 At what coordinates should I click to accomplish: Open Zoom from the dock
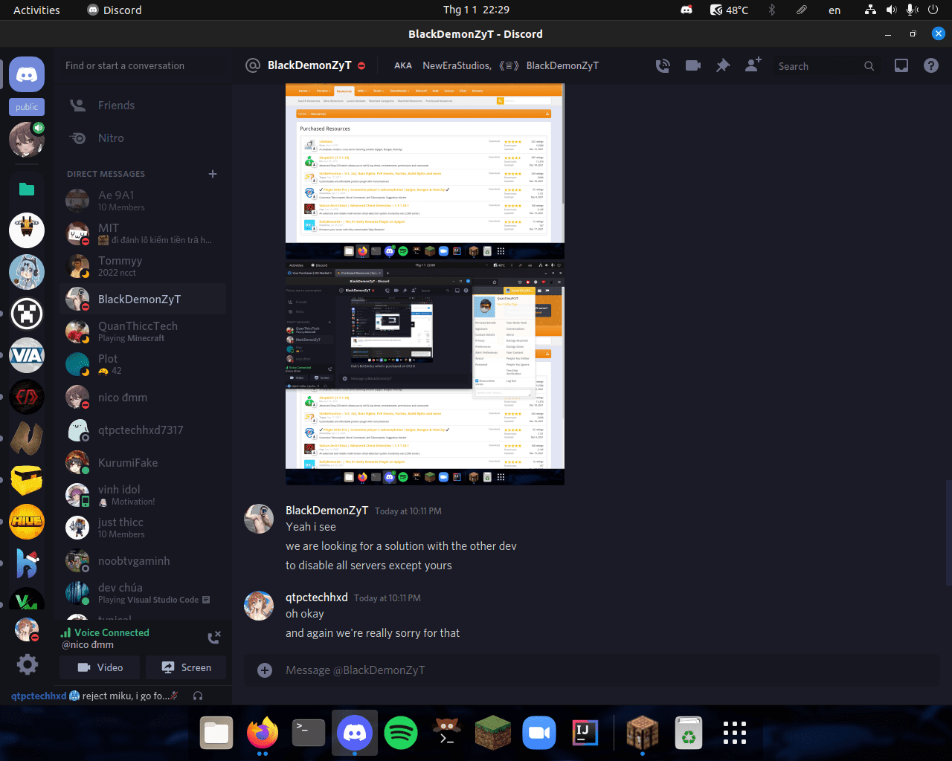(x=539, y=734)
